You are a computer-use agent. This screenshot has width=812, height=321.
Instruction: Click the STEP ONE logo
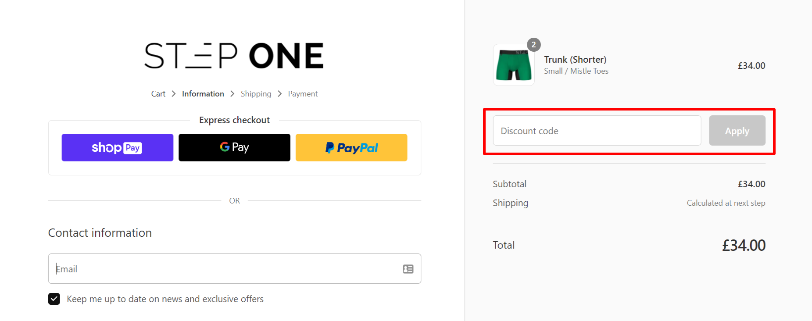click(x=234, y=55)
